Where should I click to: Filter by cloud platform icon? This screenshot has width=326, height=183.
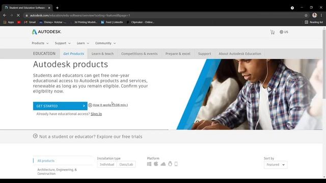[x=163, y=164]
